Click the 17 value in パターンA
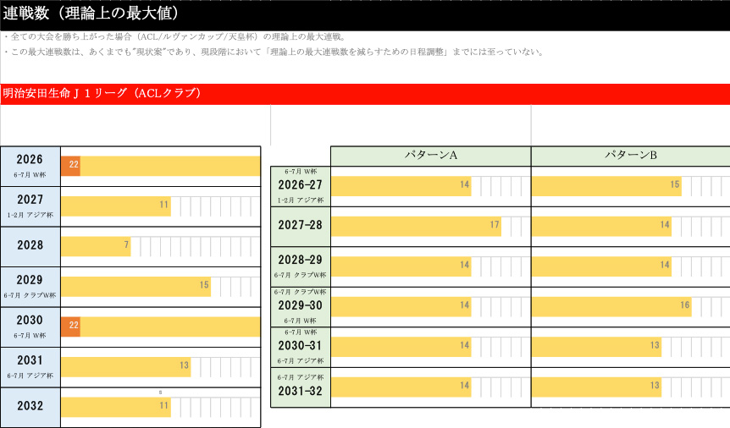Viewport: 730px width, 428px height. 495,225
